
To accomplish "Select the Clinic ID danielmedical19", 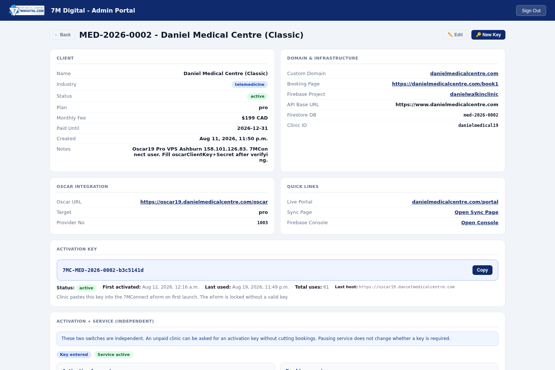I will tap(478, 125).
